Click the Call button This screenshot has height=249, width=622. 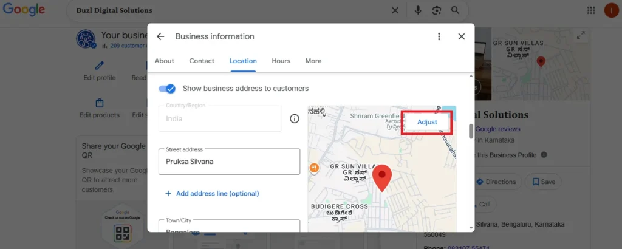pos(481,204)
